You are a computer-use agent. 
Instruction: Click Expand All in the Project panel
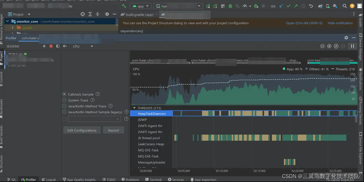pos(90,14)
